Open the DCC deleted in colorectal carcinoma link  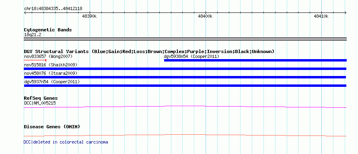tap(66, 142)
